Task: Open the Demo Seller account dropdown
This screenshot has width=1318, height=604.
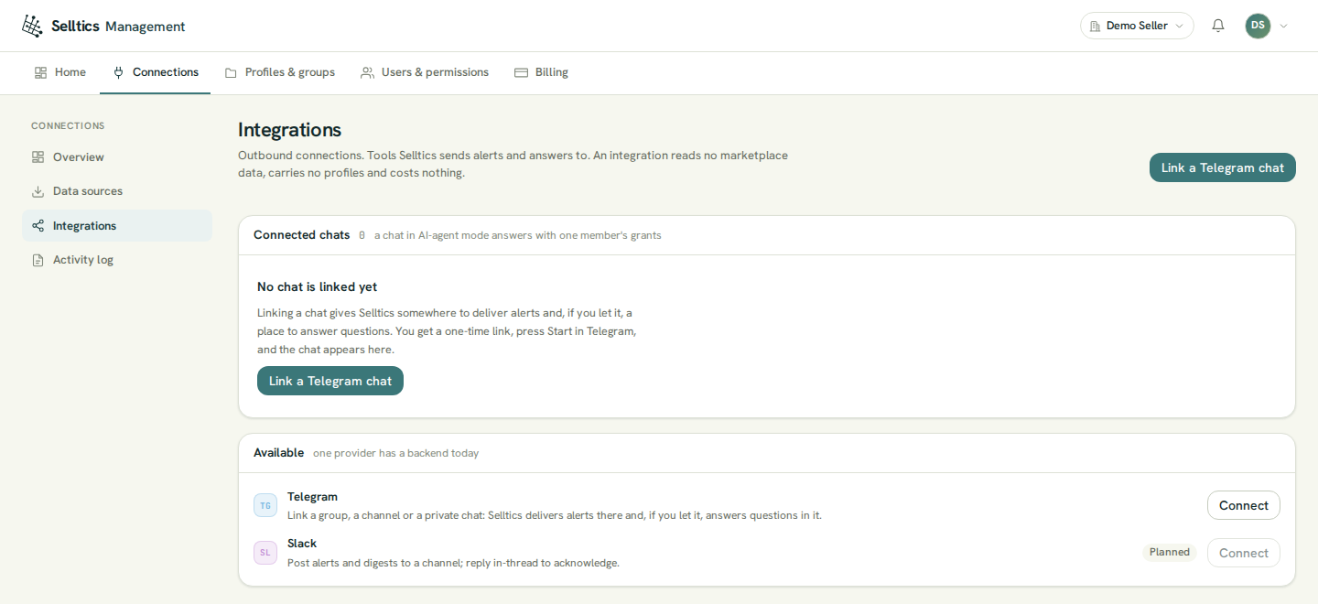Action: [1137, 26]
